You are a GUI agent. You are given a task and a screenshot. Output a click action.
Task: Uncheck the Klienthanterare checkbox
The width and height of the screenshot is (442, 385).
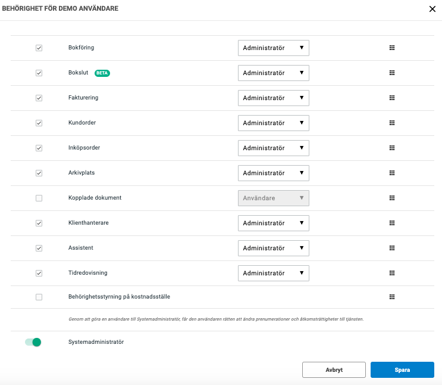(x=39, y=223)
